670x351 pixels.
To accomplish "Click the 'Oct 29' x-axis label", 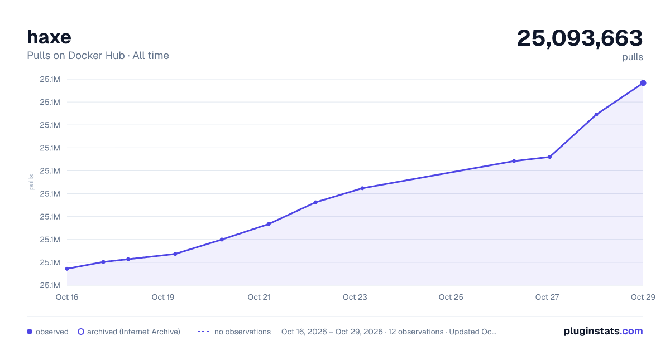I will [x=642, y=297].
